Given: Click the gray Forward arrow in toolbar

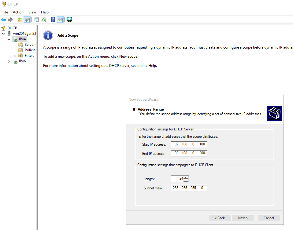Looking at the screenshot, I should [10, 20].
